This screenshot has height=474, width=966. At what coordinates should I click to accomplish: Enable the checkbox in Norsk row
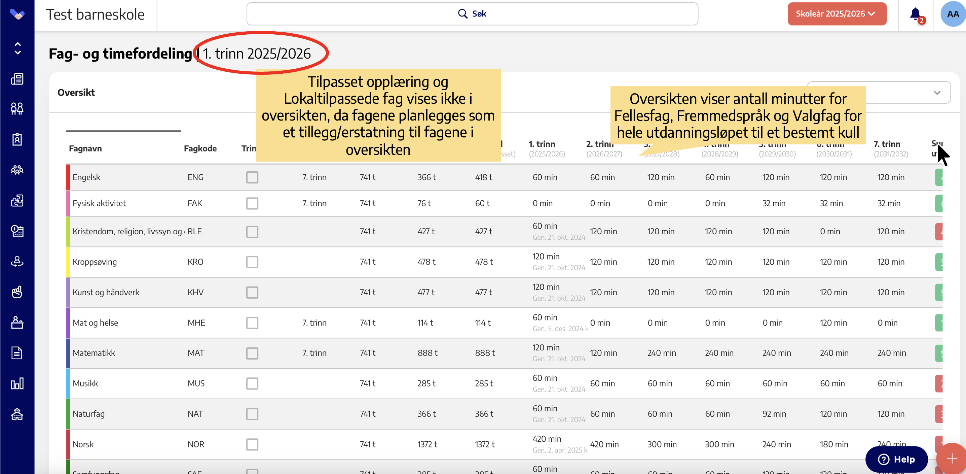coord(252,444)
